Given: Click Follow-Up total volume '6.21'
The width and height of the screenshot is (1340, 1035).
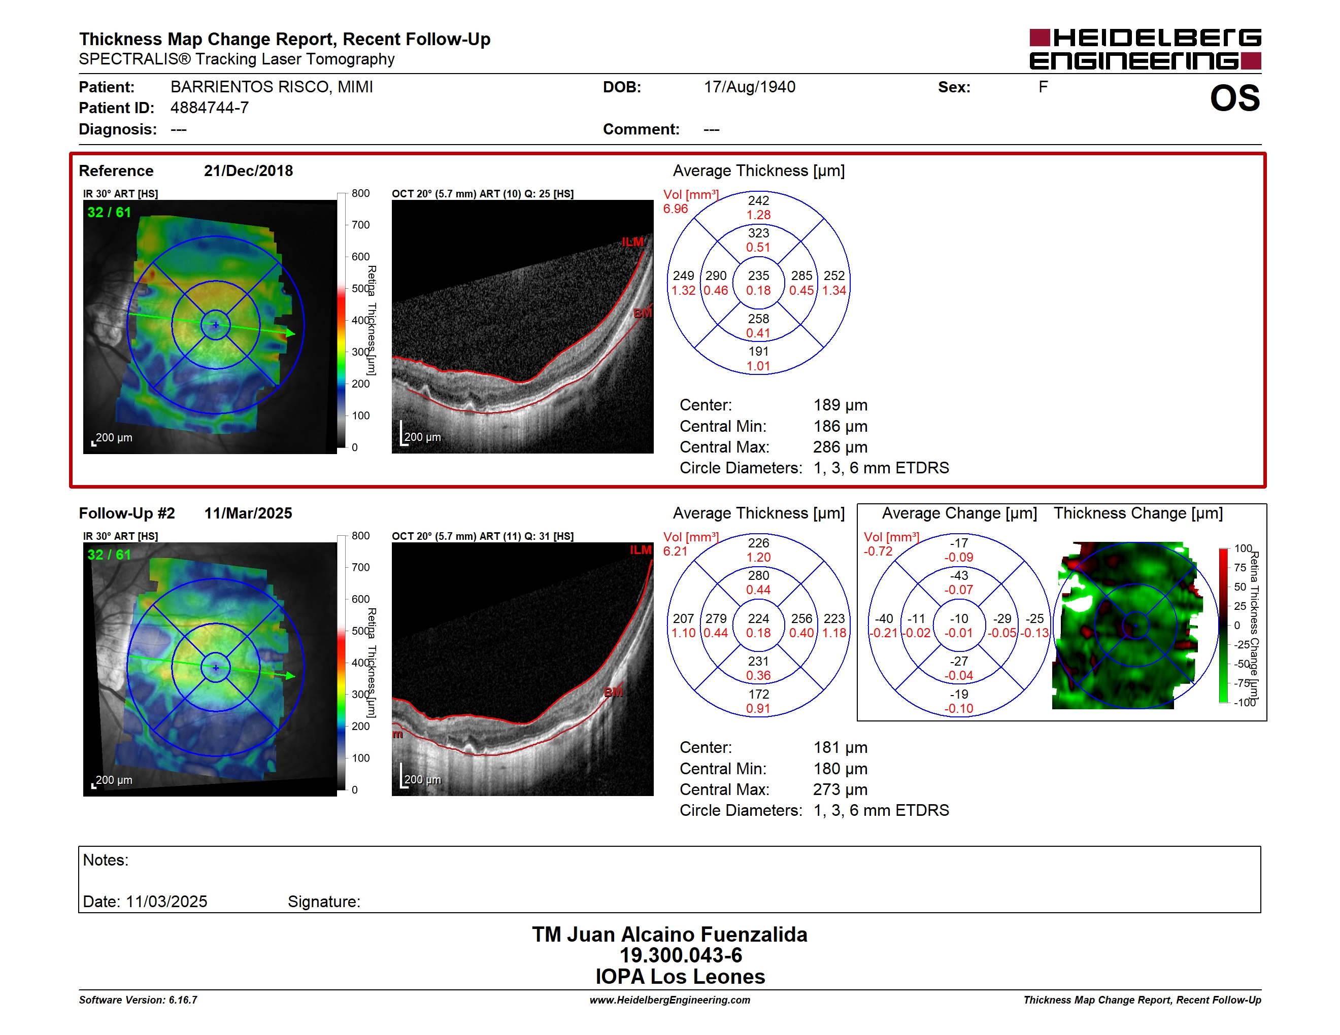Looking at the screenshot, I should [676, 551].
